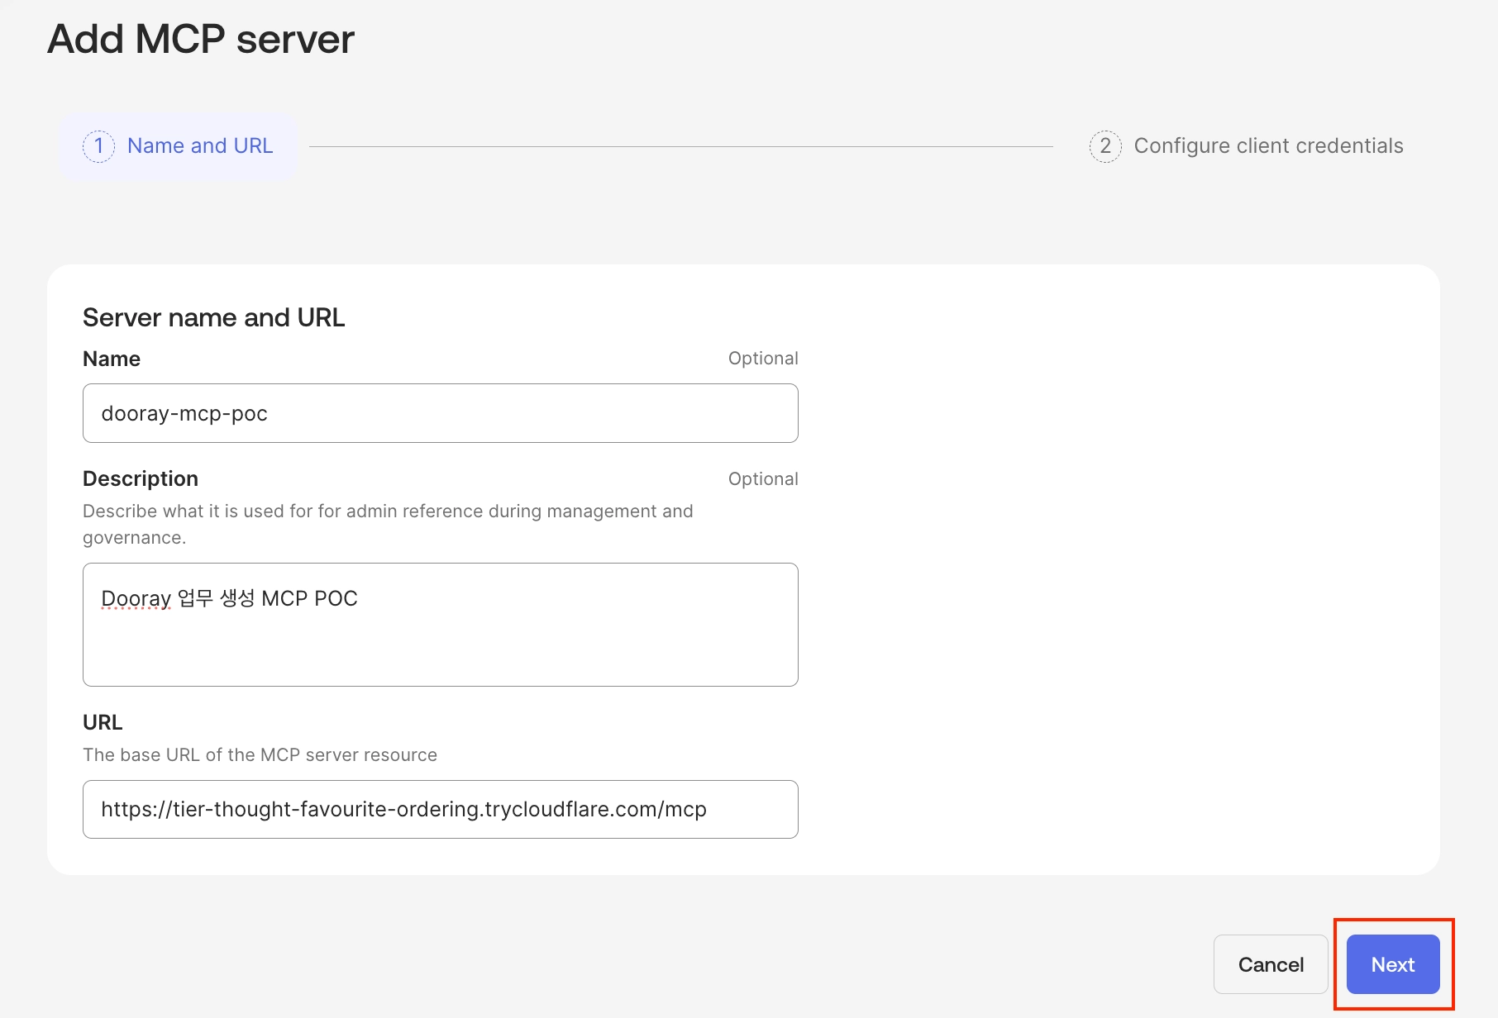Click the description helper text about governance
Viewport: 1498px width, 1018px height.
(388, 524)
